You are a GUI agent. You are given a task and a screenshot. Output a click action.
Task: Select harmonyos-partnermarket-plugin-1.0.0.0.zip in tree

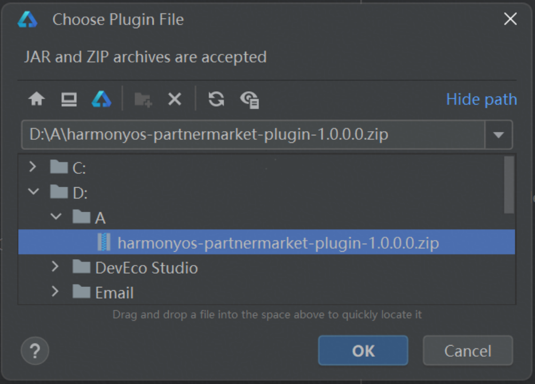pos(266,242)
